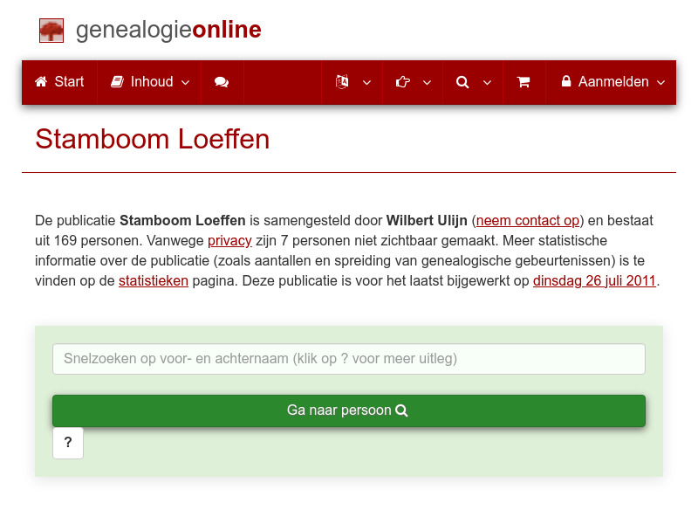The image size is (698, 524).
Task: Open the speech bubble feedback icon
Action: pos(222,82)
